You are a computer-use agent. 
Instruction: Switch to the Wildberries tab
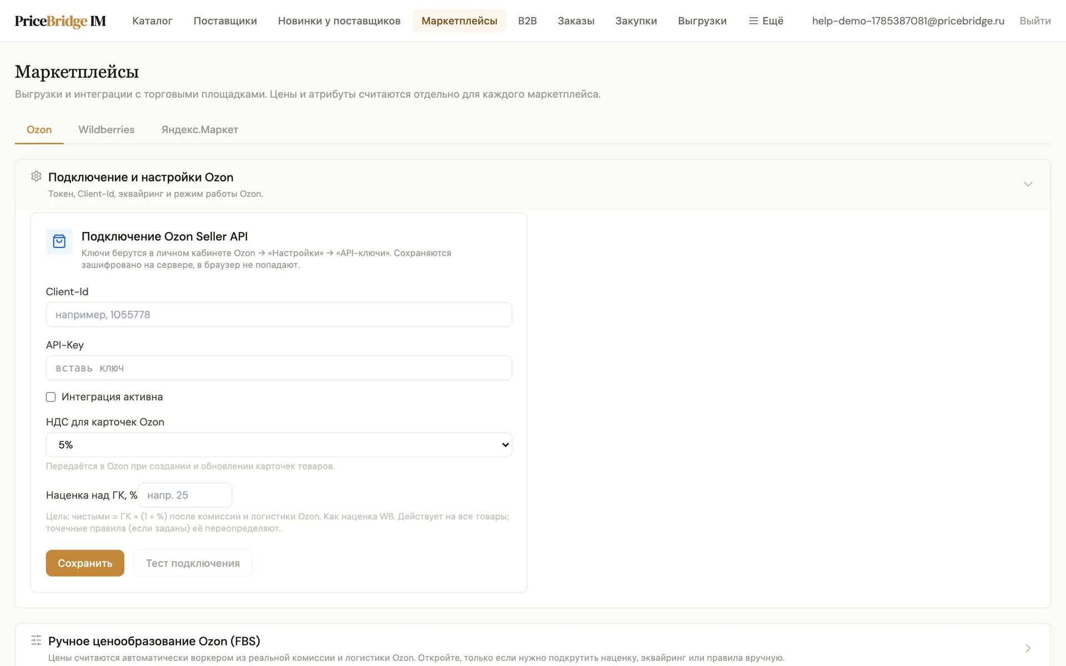coord(107,130)
